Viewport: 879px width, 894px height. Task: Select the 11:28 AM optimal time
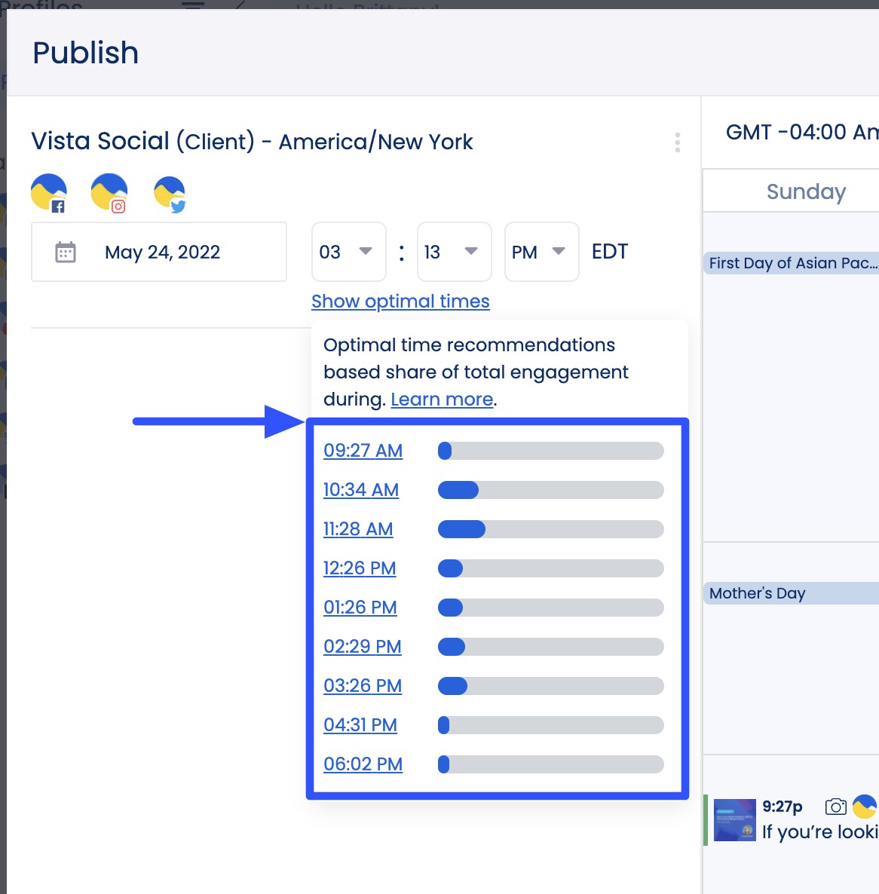point(358,529)
